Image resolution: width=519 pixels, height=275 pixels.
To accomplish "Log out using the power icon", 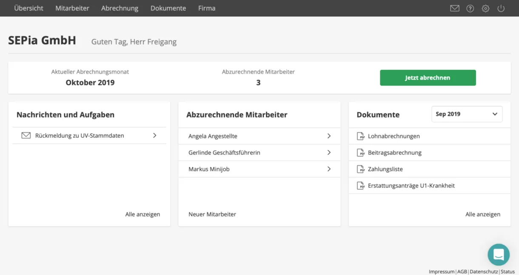I will tap(501, 8).
